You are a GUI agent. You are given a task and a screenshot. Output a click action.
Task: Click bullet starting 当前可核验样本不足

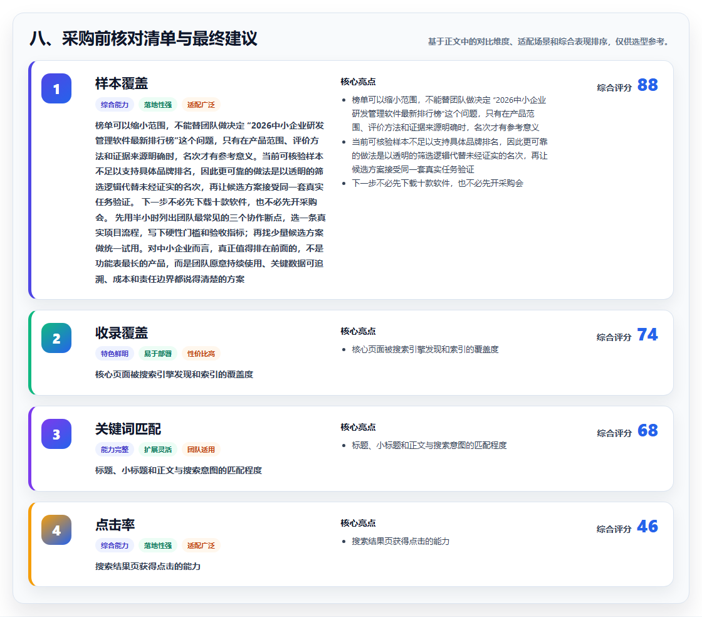click(449, 156)
